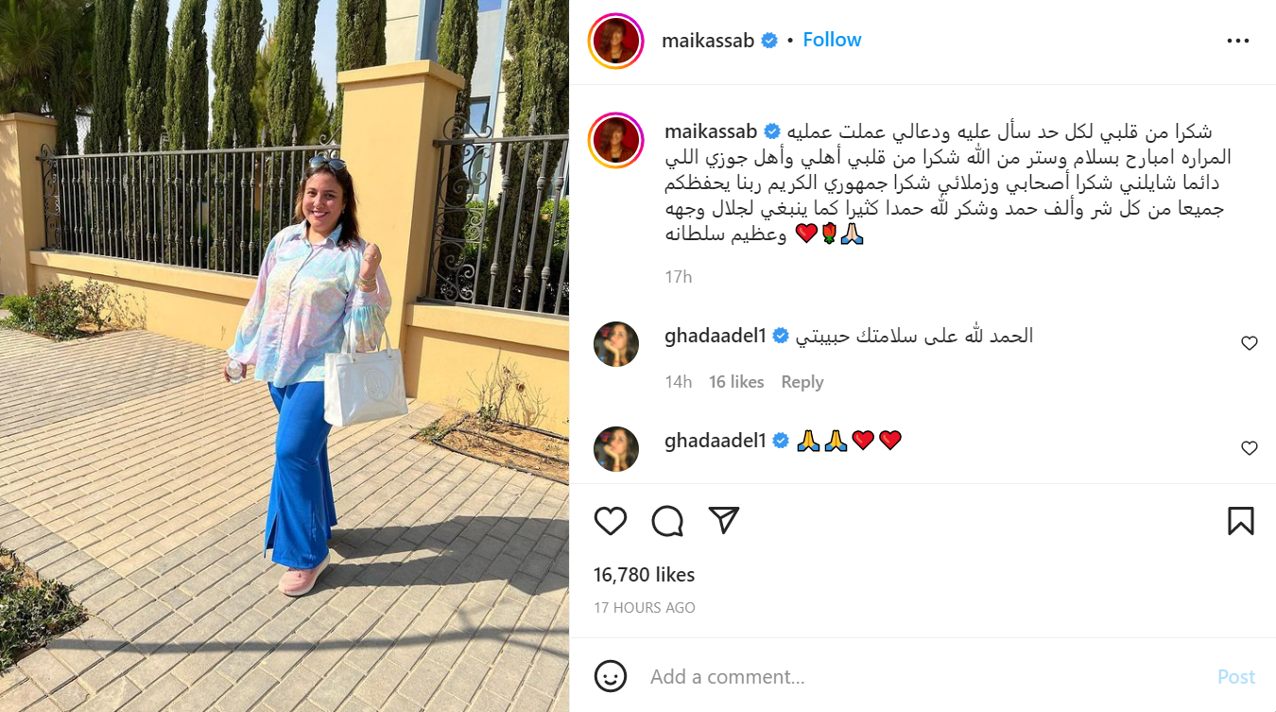
Task: Click ghadaadel1 username on emoji comment
Action: (x=716, y=440)
